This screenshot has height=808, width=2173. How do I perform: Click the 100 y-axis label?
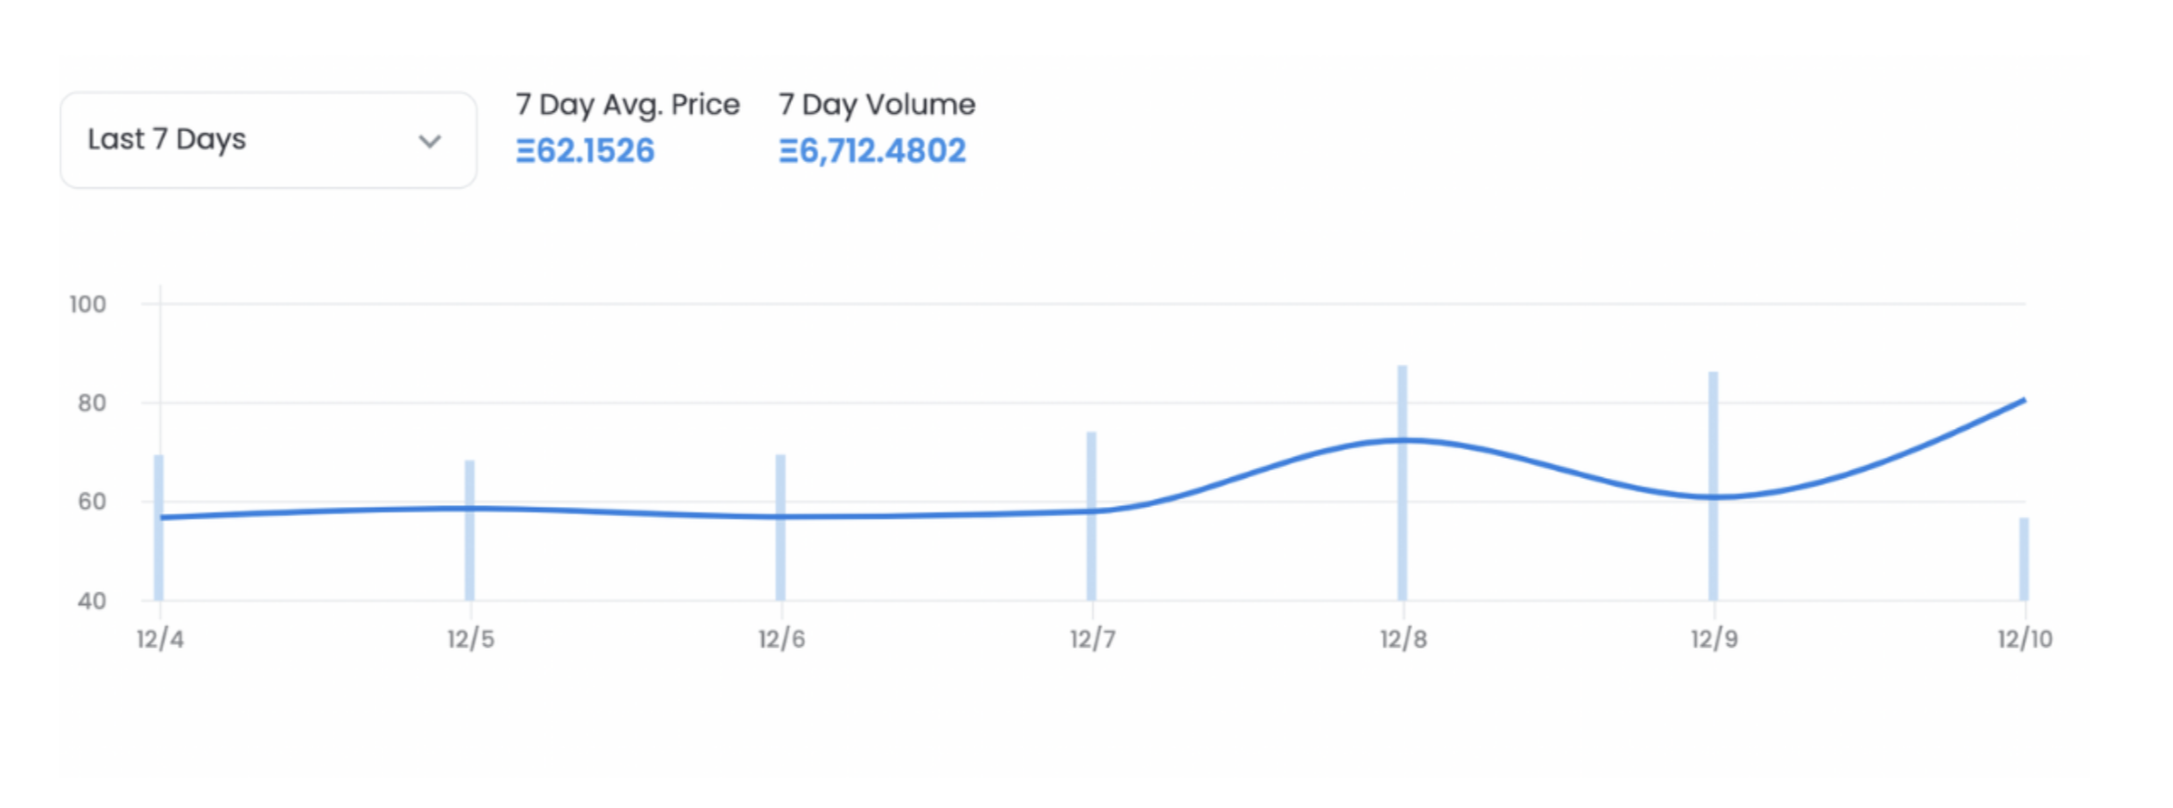[x=88, y=304]
